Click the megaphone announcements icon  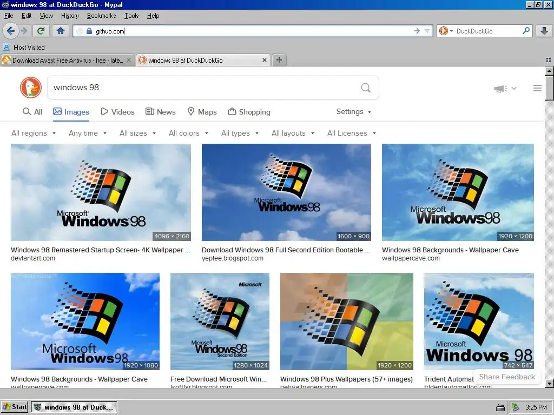pyautogui.click(x=500, y=88)
